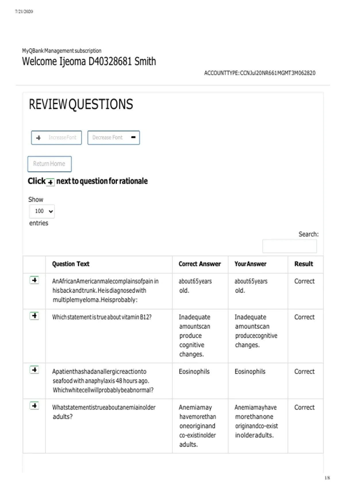
Task: Expand rationale for anemia in older adults question
Action: (x=34, y=406)
